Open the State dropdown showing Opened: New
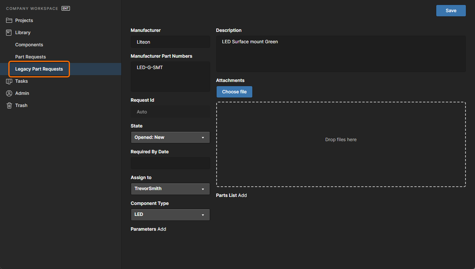This screenshot has height=269, width=475. pyautogui.click(x=170, y=137)
